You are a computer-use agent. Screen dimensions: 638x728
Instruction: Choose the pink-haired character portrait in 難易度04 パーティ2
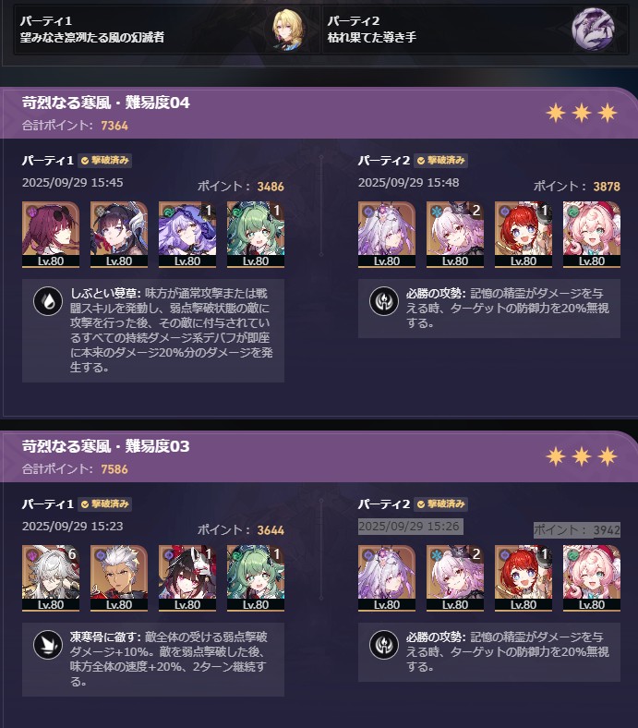click(592, 235)
